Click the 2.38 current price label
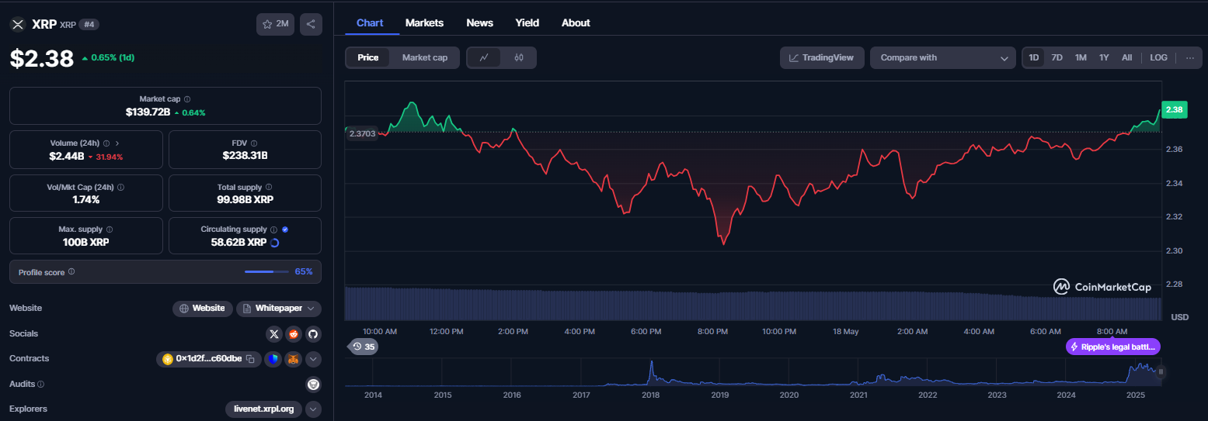1208x421 pixels. pos(1174,110)
